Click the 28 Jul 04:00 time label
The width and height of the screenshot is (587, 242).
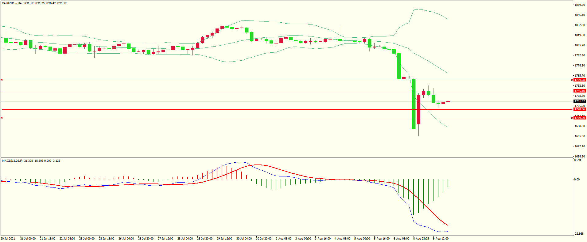coord(185,239)
